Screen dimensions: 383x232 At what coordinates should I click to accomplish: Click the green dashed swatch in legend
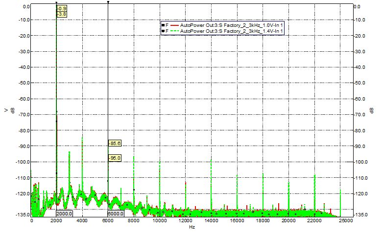tap(174, 31)
